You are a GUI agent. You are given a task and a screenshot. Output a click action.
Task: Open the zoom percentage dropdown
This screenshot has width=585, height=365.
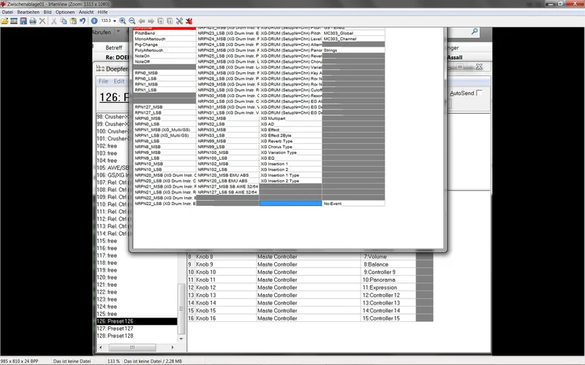coord(112,21)
